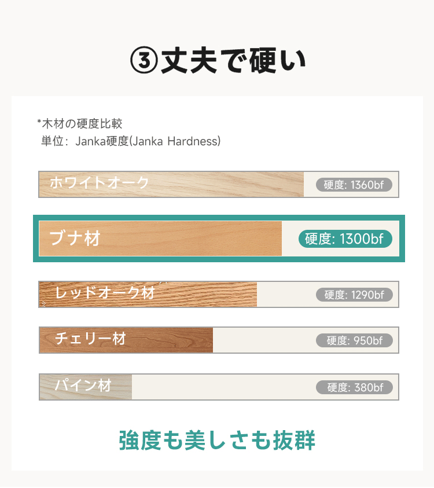434x488 pixels.
Task: Select the ホワイトオーク bar label
Action: pyautogui.click(x=100, y=183)
